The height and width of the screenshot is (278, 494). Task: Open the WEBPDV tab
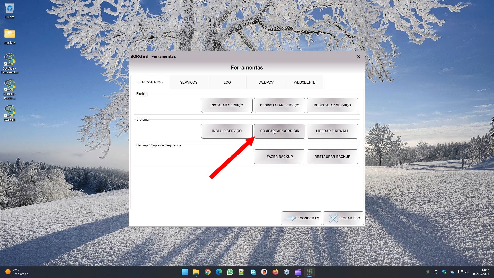[x=266, y=82]
